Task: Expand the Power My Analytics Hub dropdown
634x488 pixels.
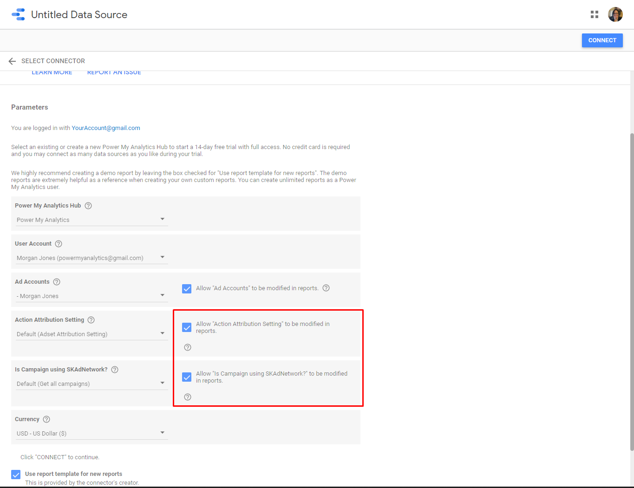Action: click(92, 220)
